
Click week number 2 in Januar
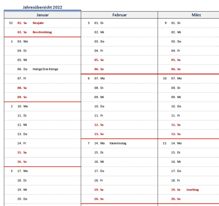coord(12,106)
